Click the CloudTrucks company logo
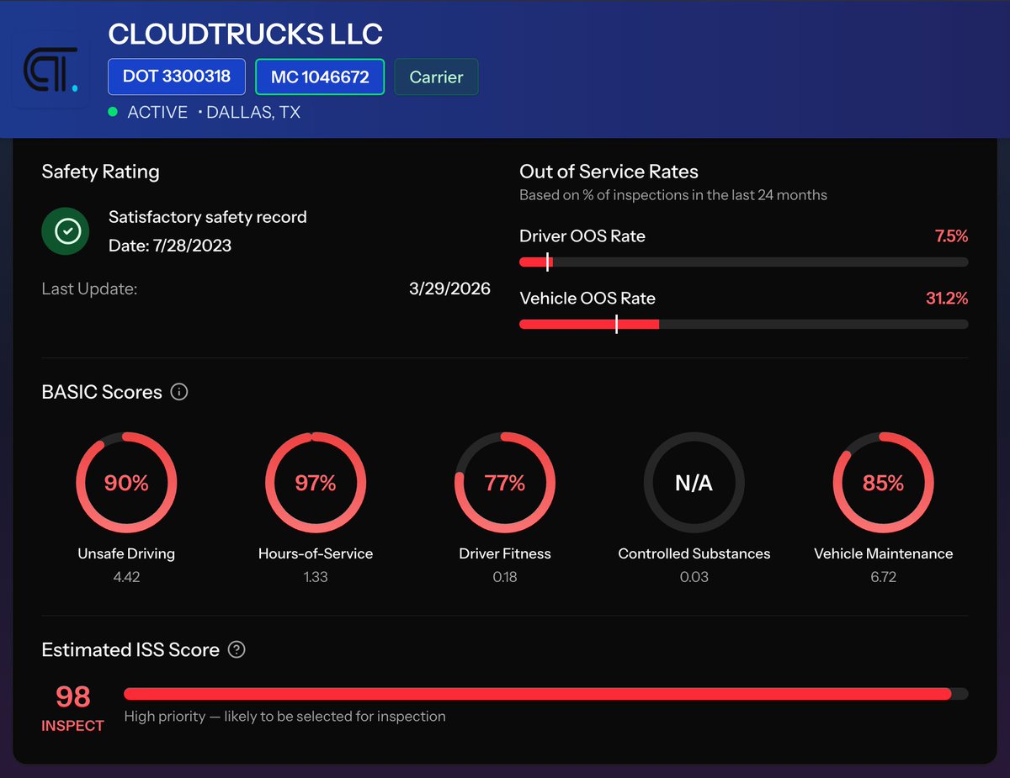The image size is (1010, 778). point(50,69)
